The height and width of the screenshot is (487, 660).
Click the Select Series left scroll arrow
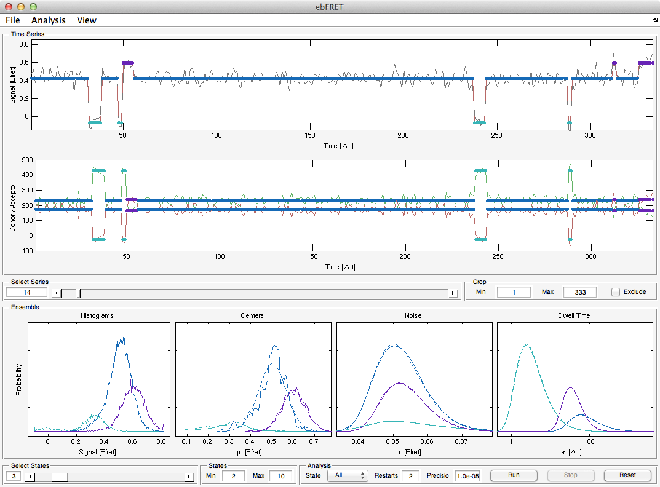(x=57, y=293)
